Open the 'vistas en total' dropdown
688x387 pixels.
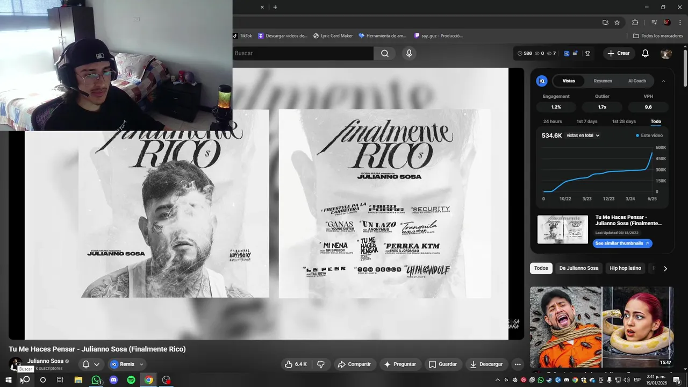(583, 135)
